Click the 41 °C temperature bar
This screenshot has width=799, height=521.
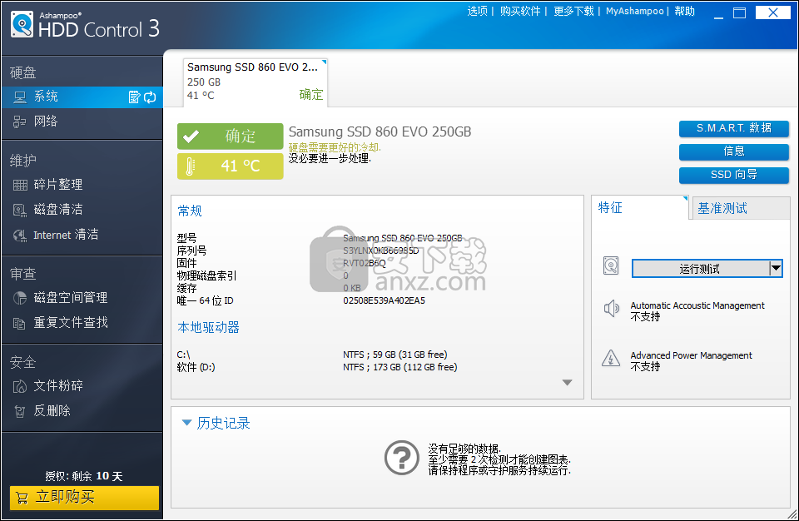click(x=231, y=166)
